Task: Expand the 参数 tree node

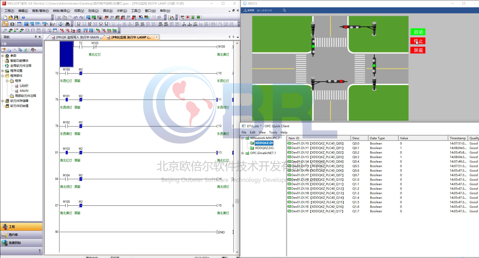Action: pyautogui.click(x=2, y=56)
